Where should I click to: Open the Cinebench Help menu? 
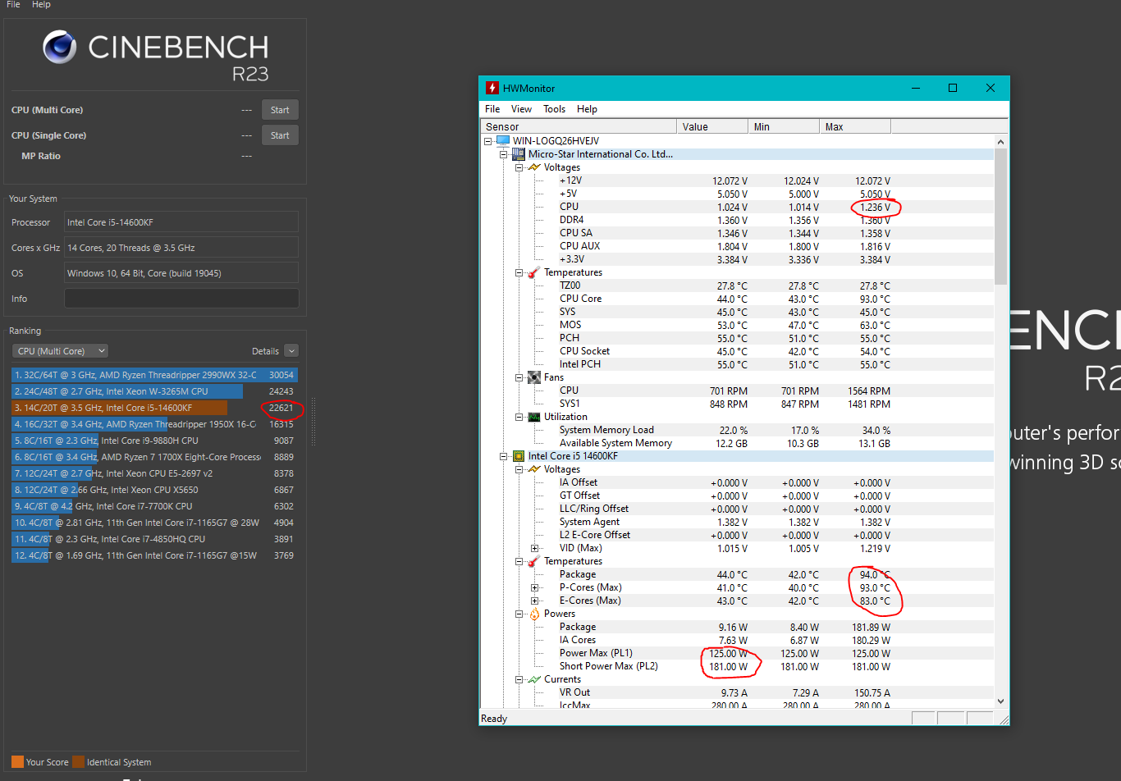pos(41,4)
